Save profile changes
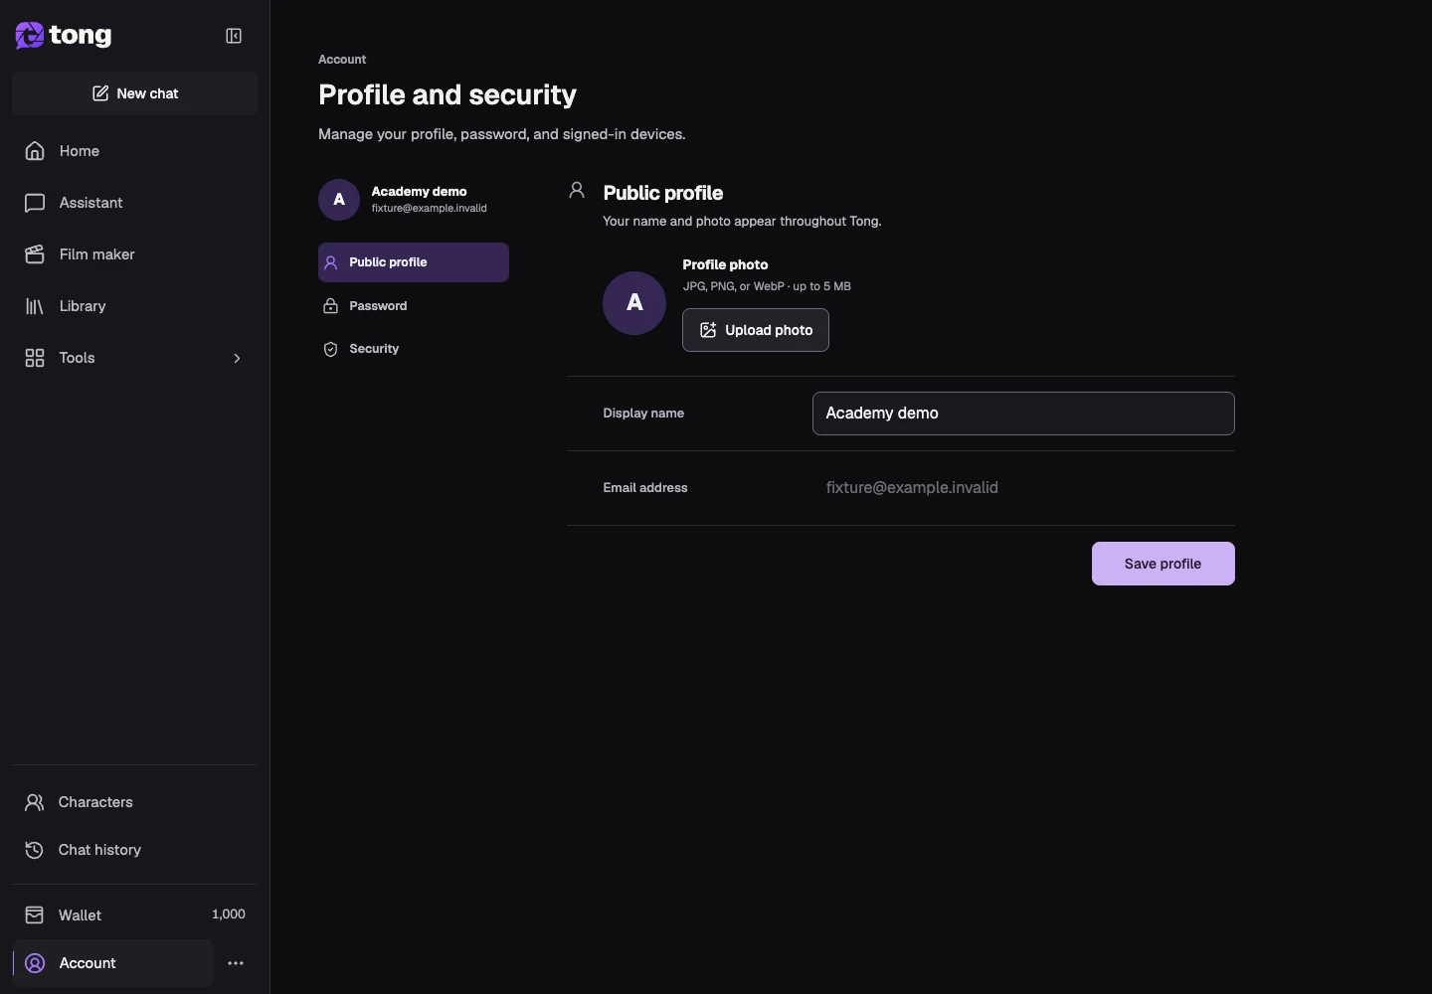The width and height of the screenshot is (1432, 994). pyautogui.click(x=1163, y=564)
